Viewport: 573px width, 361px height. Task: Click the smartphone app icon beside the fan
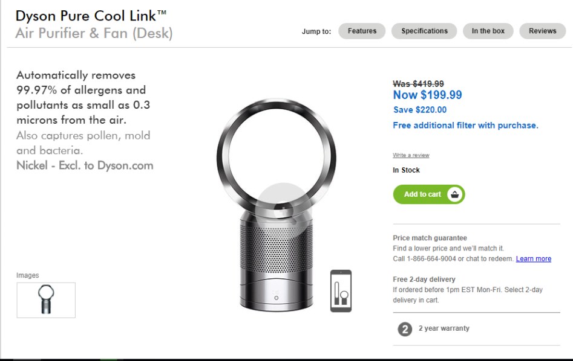(x=341, y=291)
